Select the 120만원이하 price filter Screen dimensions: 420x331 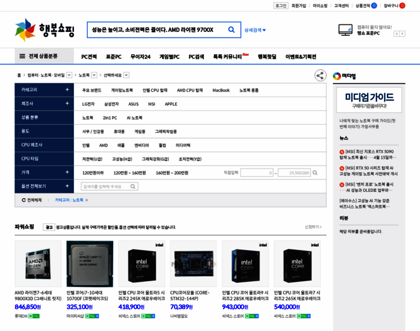pyautogui.click(x=93, y=173)
